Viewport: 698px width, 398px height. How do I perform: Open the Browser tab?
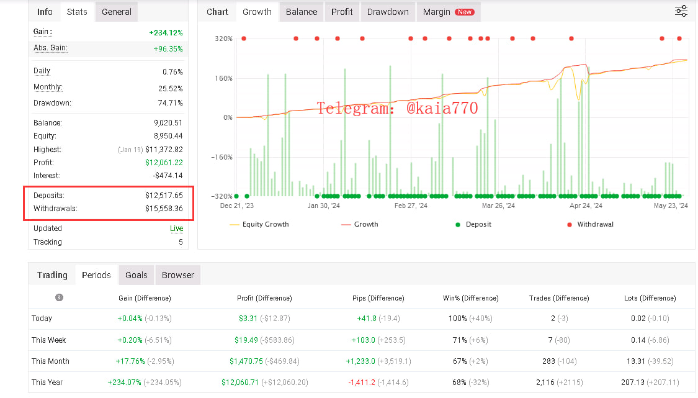pos(178,275)
